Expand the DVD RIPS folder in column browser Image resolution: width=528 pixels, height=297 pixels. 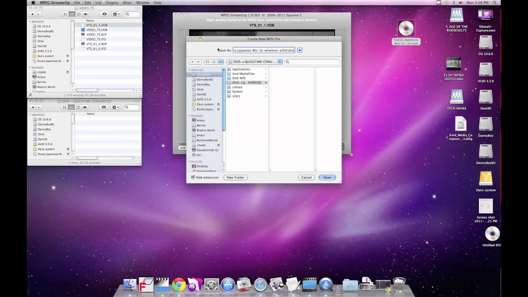pos(238,78)
